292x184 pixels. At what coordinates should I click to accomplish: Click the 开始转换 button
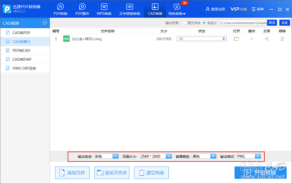[260, 173]
